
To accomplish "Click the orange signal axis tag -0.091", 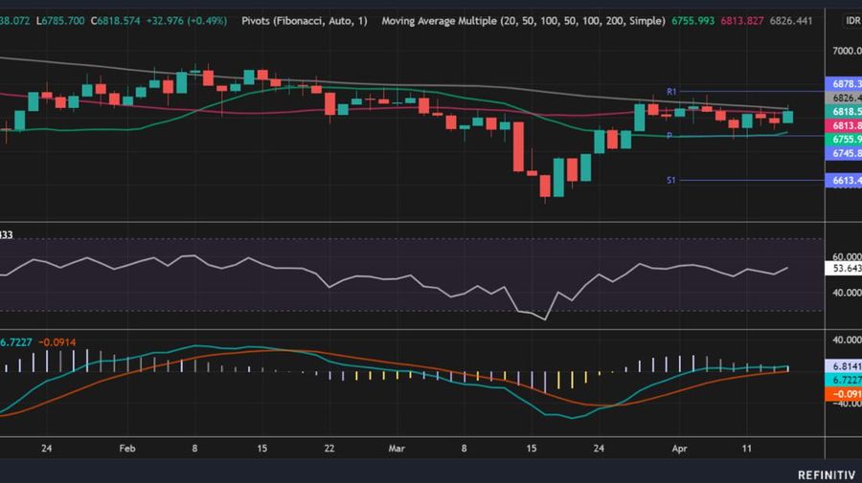I will (844, 394).
